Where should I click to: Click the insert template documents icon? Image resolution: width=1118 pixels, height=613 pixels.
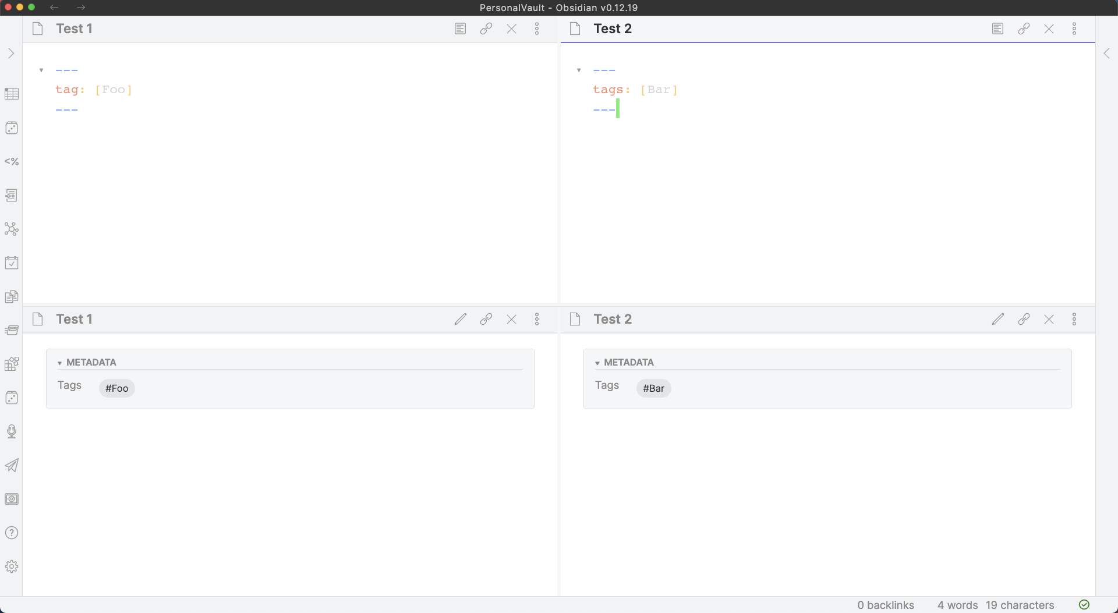click(x=12, y=296)
